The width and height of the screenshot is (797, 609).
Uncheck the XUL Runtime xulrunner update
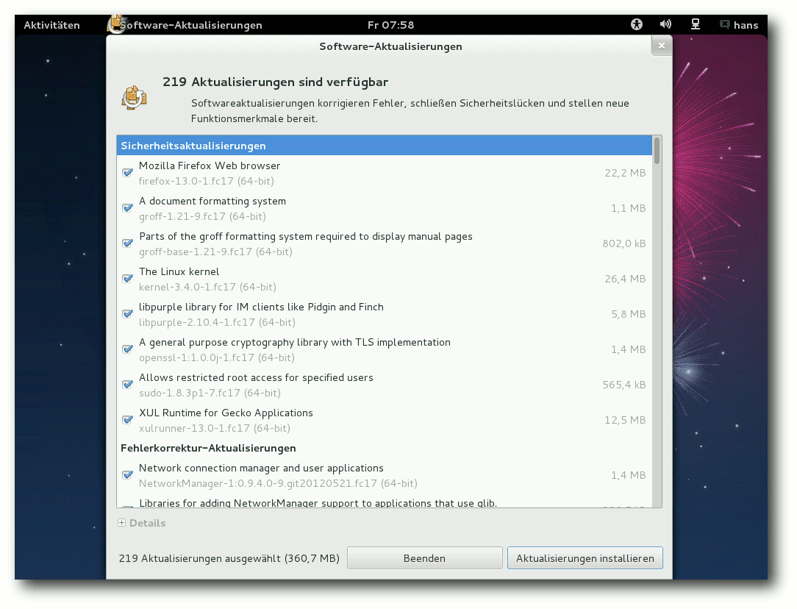[128, 420]
